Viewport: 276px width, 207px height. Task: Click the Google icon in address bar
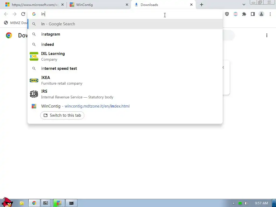[x=34, y=14]
